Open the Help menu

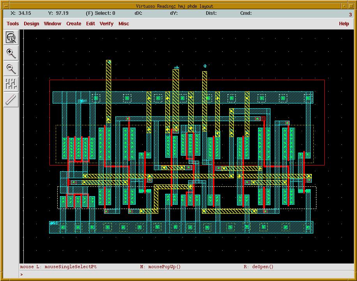pyautogui.click(x=344, y=24)
